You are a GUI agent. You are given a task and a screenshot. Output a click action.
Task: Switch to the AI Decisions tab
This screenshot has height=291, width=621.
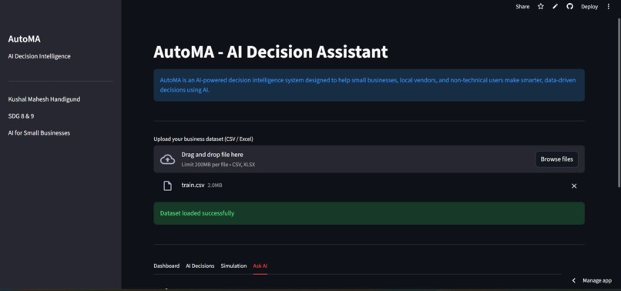[200, 266]
